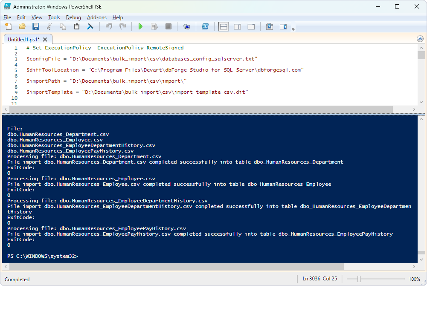Click console pane down scroll arrow
Image resolution: width=427 pixels, height=323 pixels.
(x=421, y=260)
